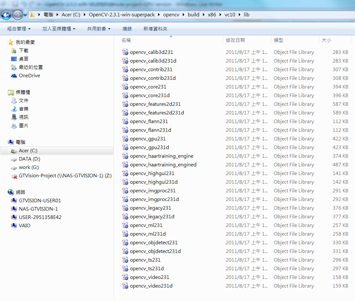The height and width of the screenshot is (301, 355).
Task: Click the folder icon in address bar
Action: click(32, 15)
